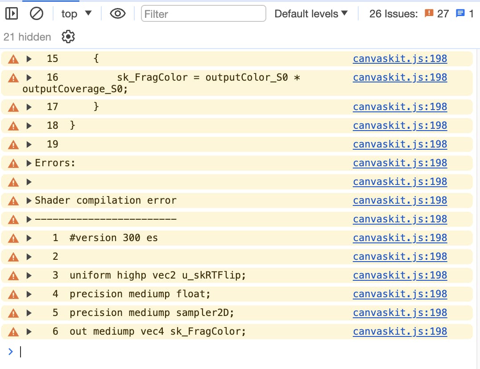Expand the 'precision mediump float' row
480x369 pixels.
click(29, 294)
